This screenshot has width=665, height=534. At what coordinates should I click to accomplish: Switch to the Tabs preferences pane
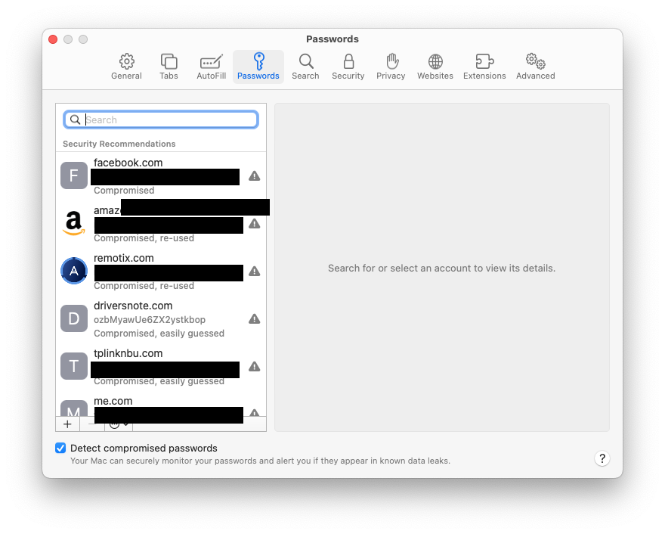(169, 67)
